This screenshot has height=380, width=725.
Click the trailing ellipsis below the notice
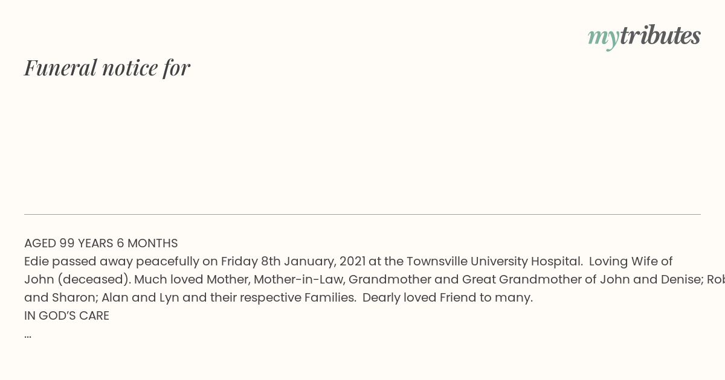pos(28,335)
